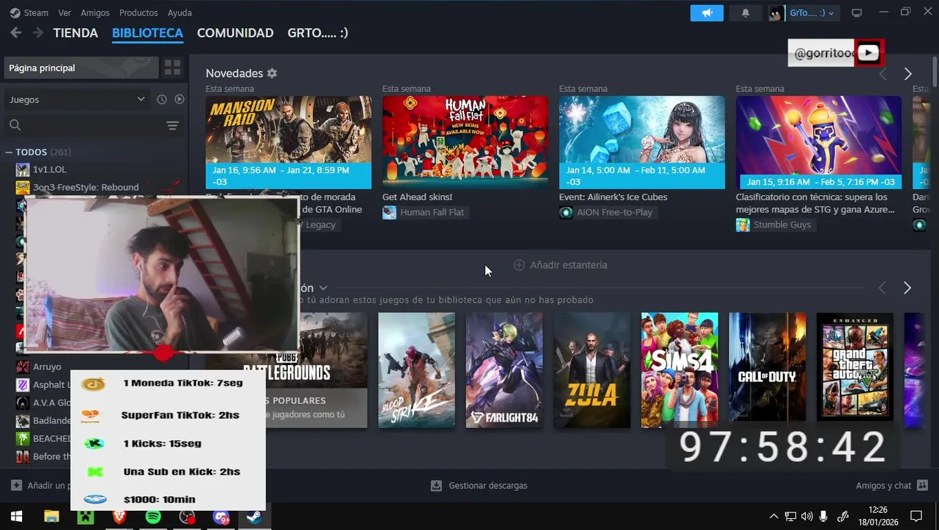Open the Ver menu

[x=65, y=13]
